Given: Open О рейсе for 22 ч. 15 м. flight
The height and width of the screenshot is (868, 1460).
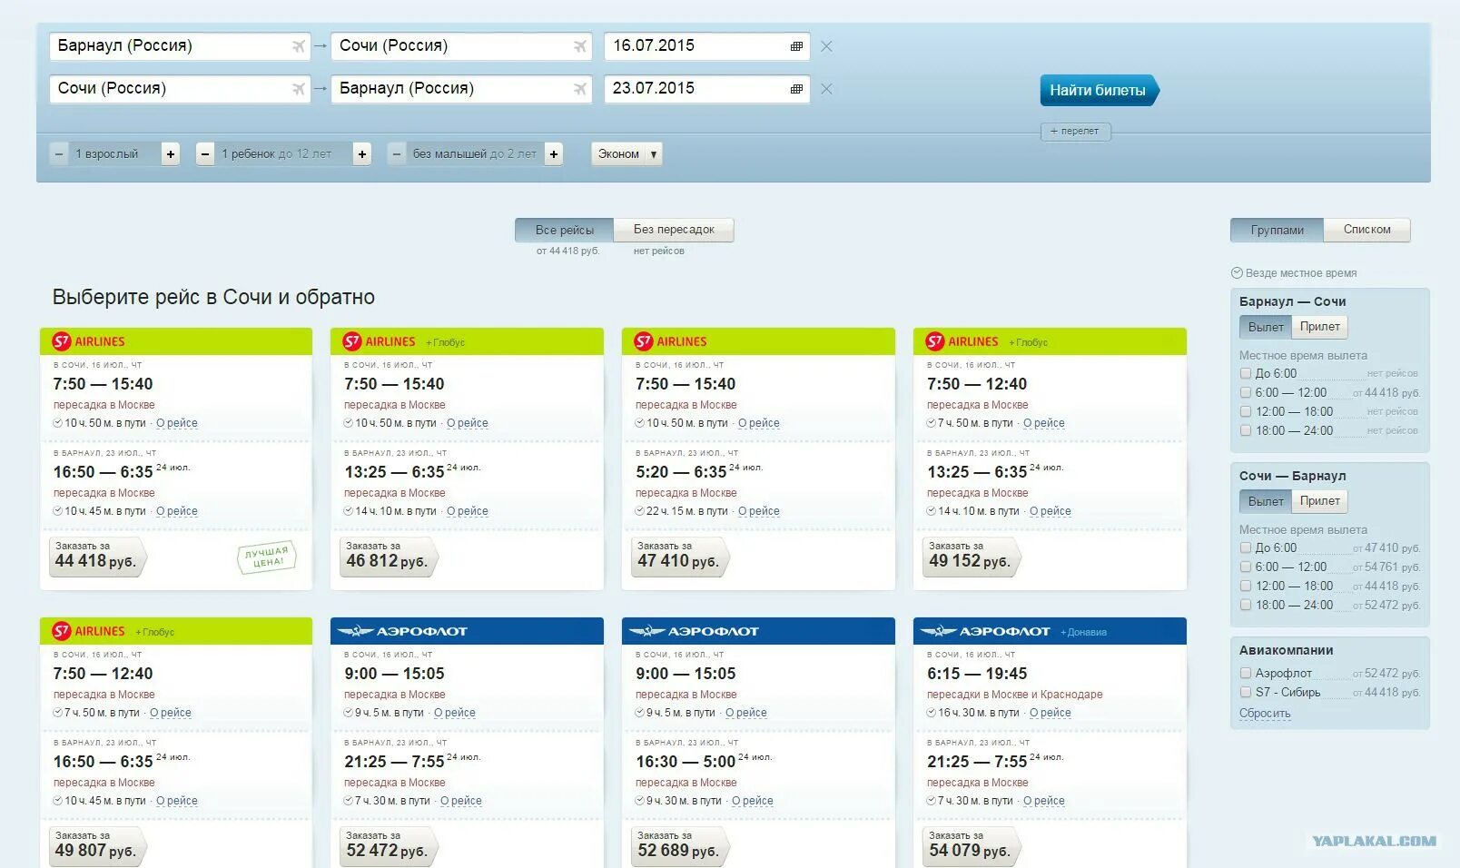Looking at the screenshot, I should click(x=759, y=511).
